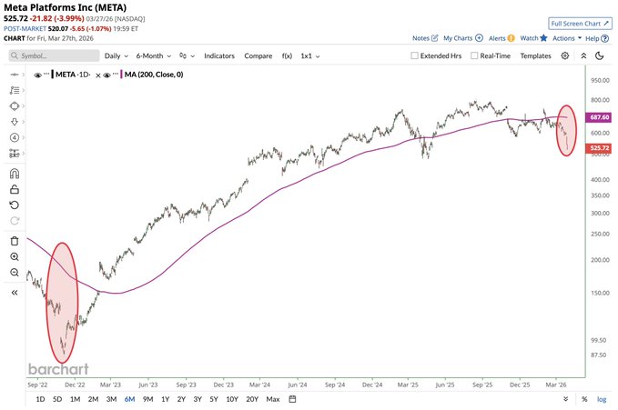Zoom in with the magnifier plus icon
The height and width of the screenshot is (410, 618).
pos(15,256)
